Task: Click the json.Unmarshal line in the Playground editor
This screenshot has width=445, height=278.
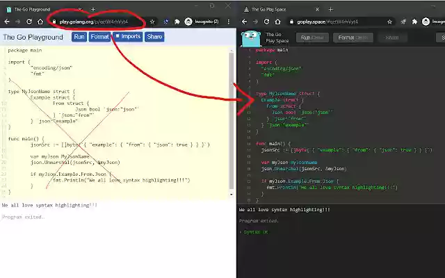Action: tap(75, 163)
